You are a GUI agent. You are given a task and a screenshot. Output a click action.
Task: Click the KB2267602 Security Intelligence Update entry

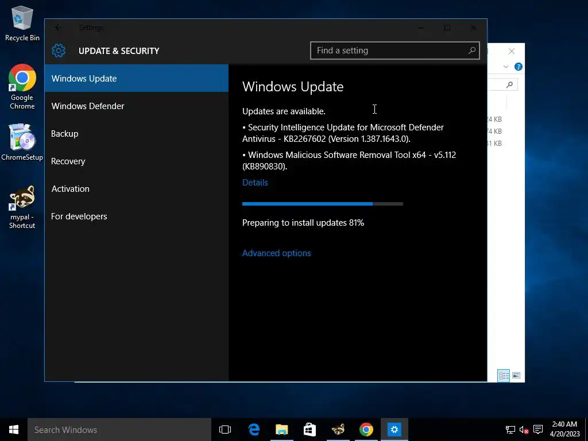(x=343, y=133)
